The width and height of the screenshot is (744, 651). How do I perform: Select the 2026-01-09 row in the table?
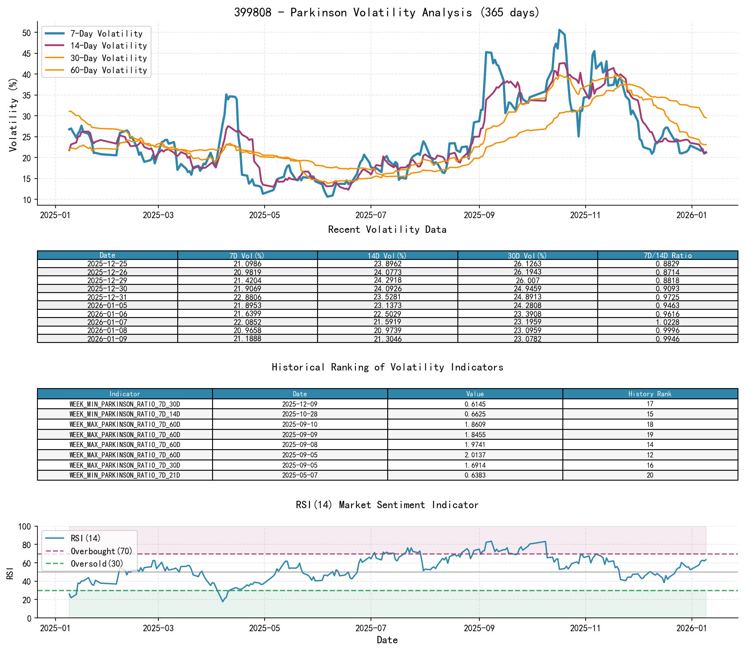(108, 339)
